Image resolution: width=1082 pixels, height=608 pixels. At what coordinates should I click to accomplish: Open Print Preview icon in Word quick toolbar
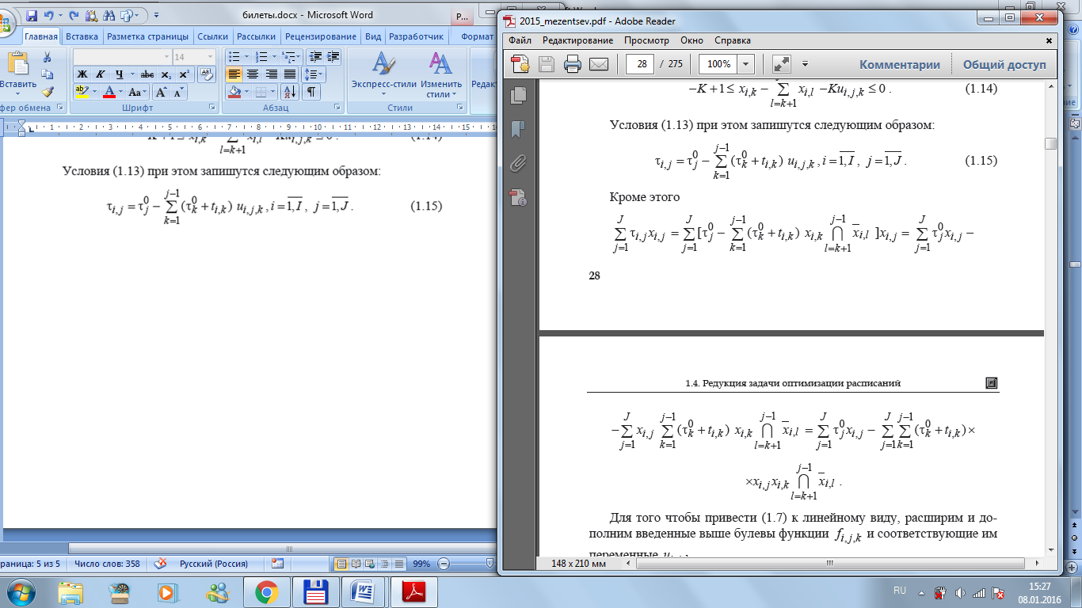click(x=92, y=14)
